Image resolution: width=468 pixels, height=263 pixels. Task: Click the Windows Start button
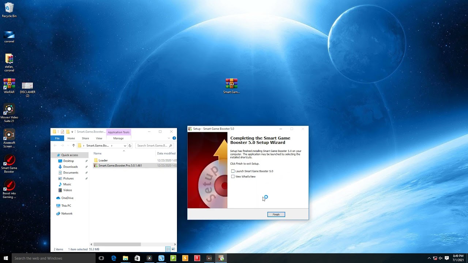click(x=5, y=258)
